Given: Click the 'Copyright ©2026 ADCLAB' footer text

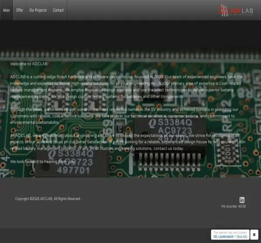Looking at the screenshot, I should 48,199.
